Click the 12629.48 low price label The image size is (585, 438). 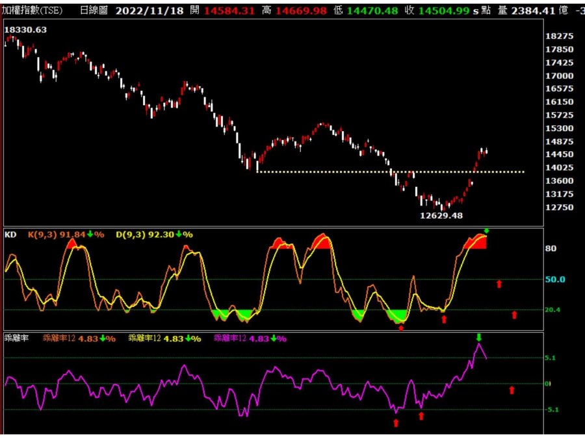tap(441, 215)
